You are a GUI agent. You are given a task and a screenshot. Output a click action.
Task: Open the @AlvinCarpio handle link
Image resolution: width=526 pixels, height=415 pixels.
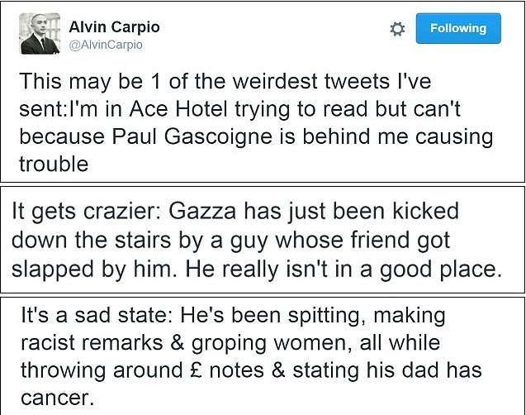(x=106, y=45)
